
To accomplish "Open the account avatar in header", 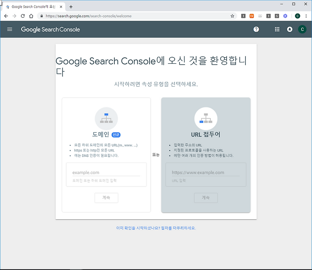I will pos(302,29).
